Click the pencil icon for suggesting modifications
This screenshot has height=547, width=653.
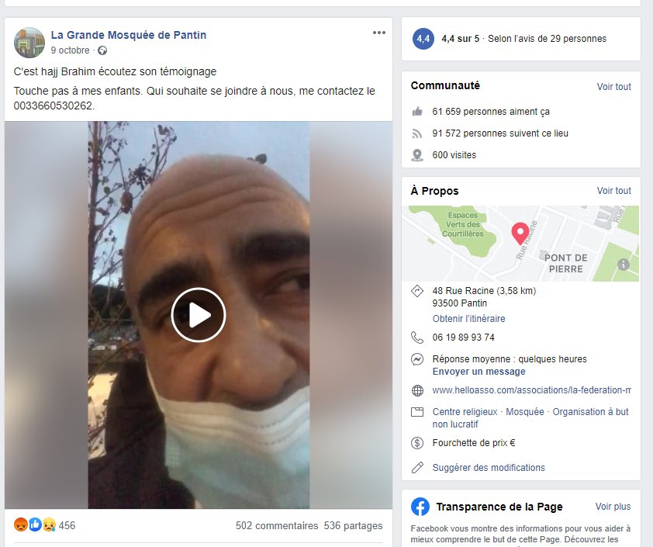click(x=417, y=467)
